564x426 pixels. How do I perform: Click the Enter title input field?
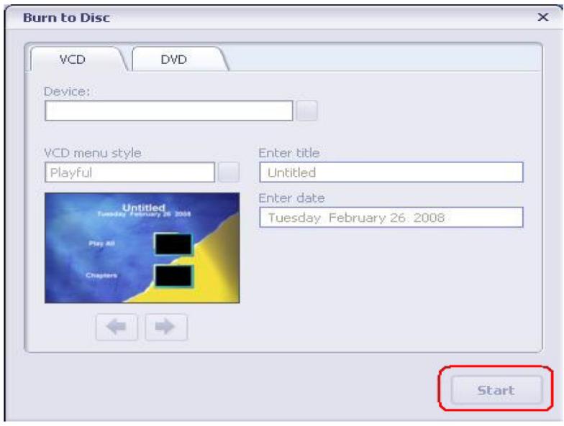391,172
